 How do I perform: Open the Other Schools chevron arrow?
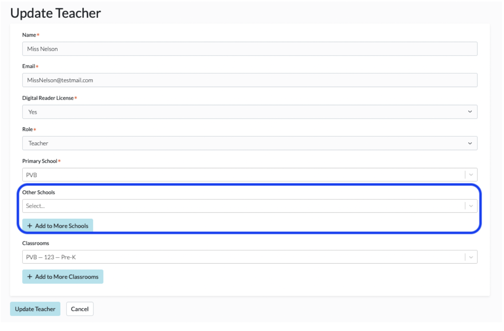click(x=471, y=206)
